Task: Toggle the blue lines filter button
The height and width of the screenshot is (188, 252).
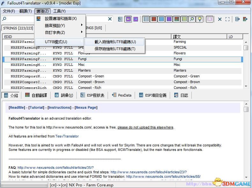Action: pos(161,19)
